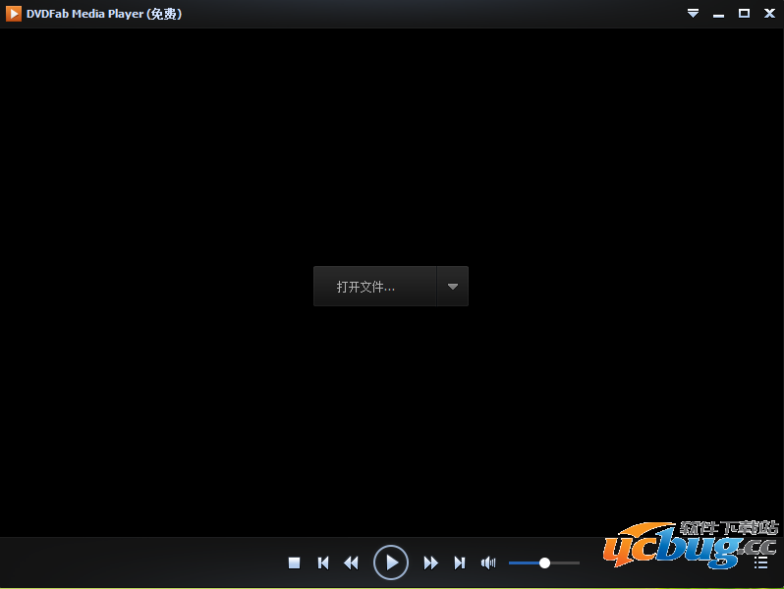Click the rewind double-arrow icon
The height and width of the screenshot is (589, 784).
[x=351, y=562]
